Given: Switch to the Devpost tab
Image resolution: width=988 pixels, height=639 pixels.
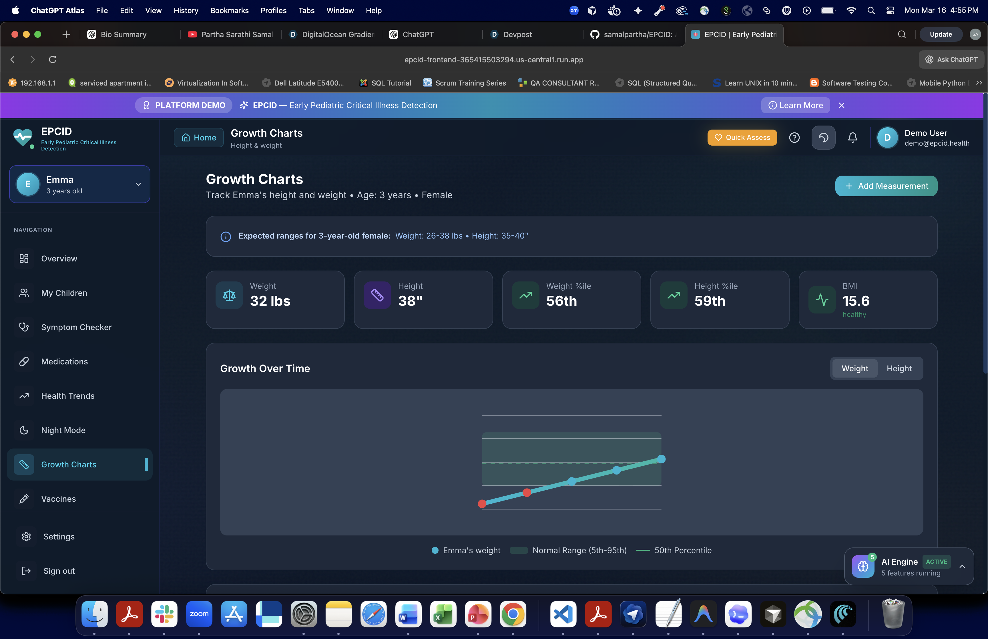Looking at the screenshot, I should [517, 34].
